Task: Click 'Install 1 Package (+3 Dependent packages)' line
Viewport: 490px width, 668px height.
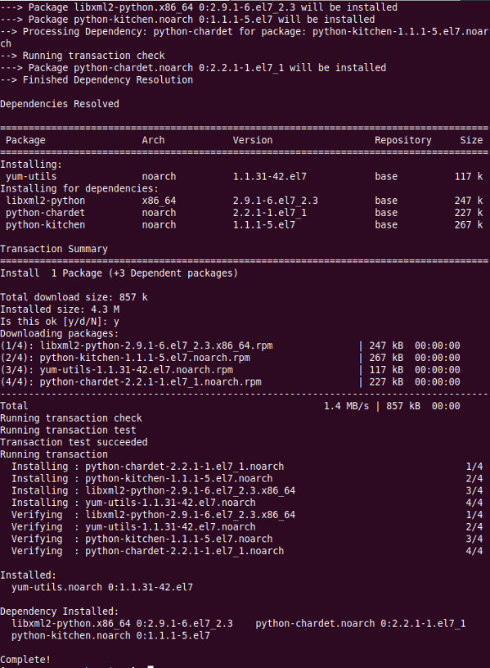Action: click(x=119, y=273)
